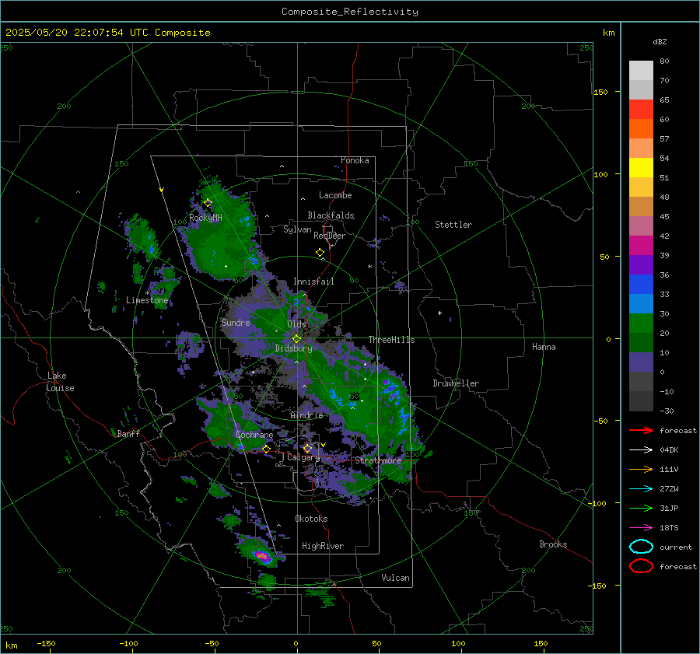Click the Banff label
The image size is (700, 654).
[128, 433]
